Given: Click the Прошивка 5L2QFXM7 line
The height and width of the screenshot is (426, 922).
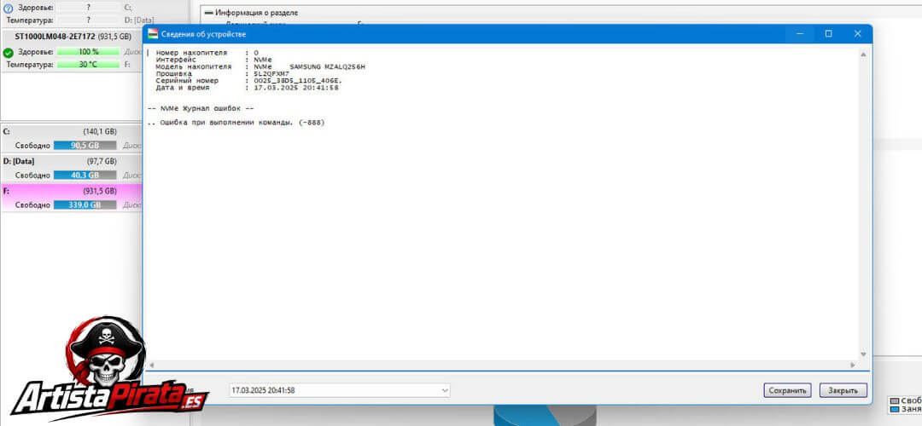Looking at the screenshot, I should click(223, 74).
